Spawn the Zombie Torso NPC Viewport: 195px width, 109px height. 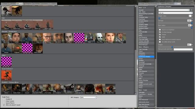pyautogui.click(x=110, y=89)
